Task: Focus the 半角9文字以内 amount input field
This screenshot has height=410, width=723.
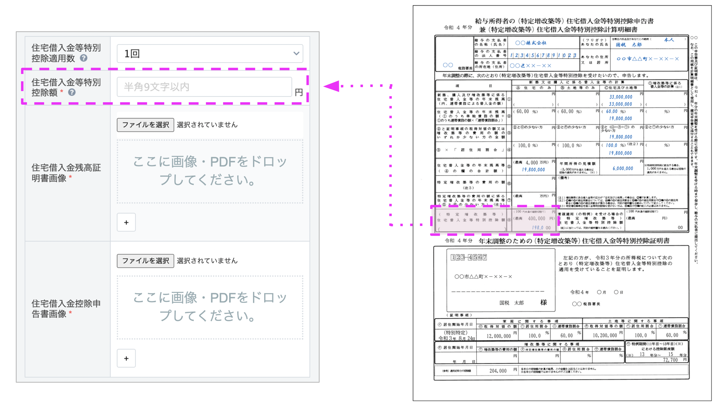Action: [x=204, y=87]
